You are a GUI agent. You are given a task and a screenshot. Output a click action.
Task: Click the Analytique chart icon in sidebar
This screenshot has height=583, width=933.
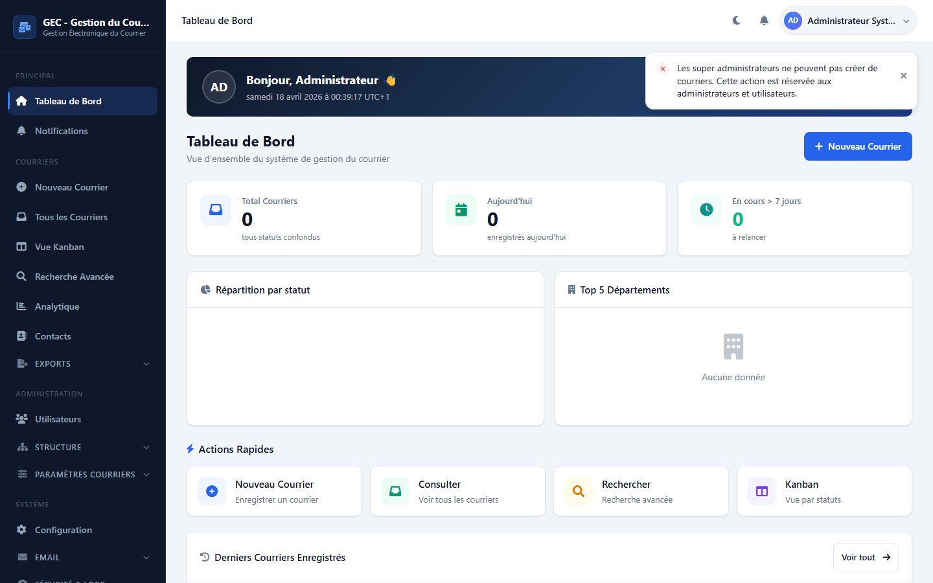[21, 306]
